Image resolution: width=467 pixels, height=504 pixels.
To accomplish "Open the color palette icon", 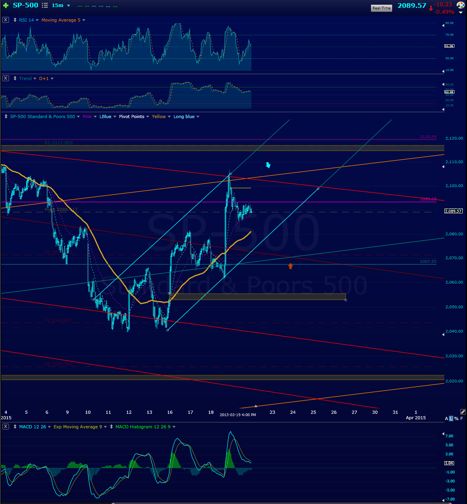I will [460, 5].
